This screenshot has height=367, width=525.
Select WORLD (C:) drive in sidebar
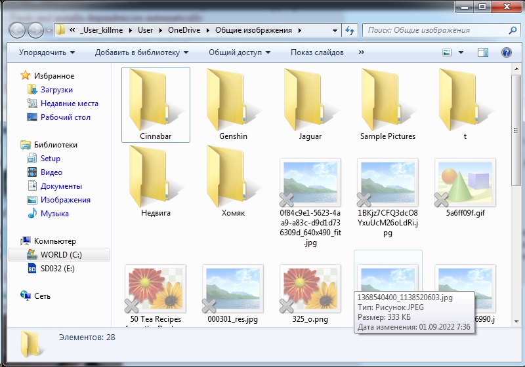(60, 255)
